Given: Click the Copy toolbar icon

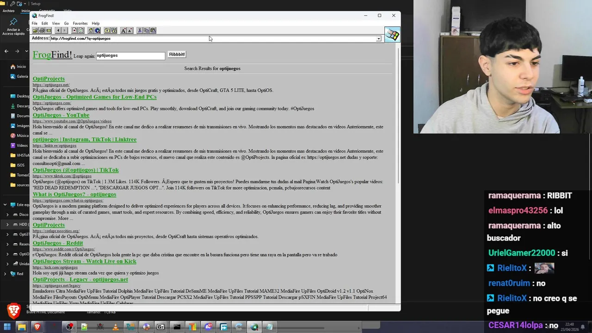Looking at the screenshot, I should [146, 31].
